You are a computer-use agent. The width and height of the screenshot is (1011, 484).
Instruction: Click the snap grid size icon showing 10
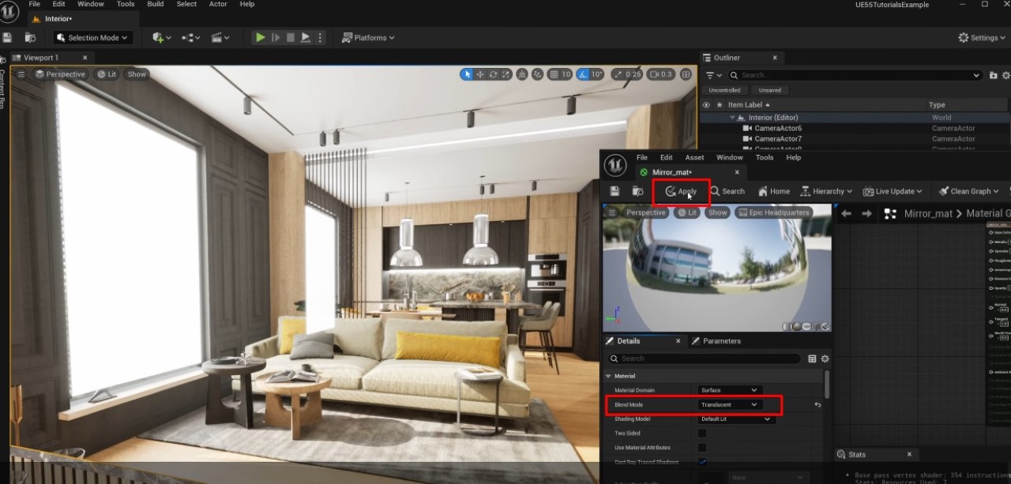point(559,74)
